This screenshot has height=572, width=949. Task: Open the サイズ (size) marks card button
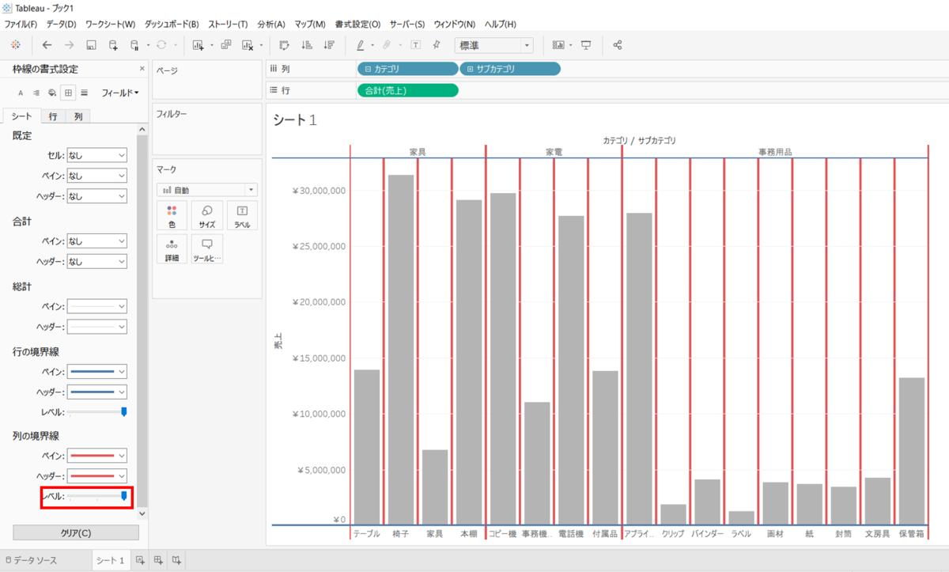click(206, 215)
